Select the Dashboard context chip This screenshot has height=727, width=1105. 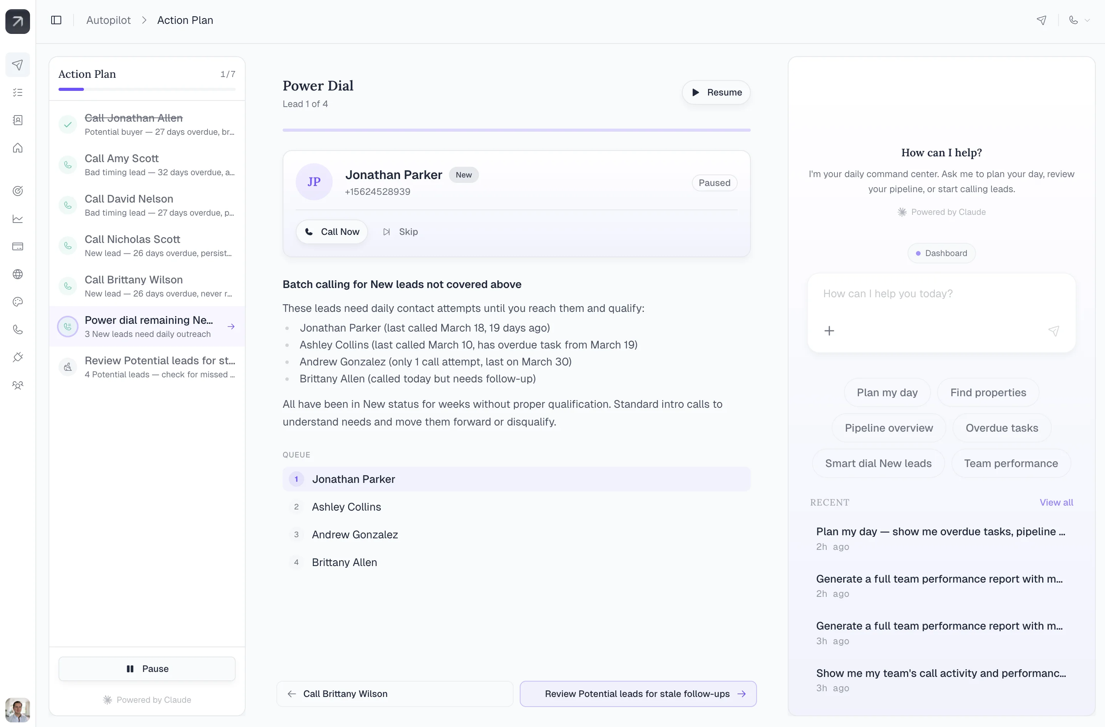[x=941, y=253]
